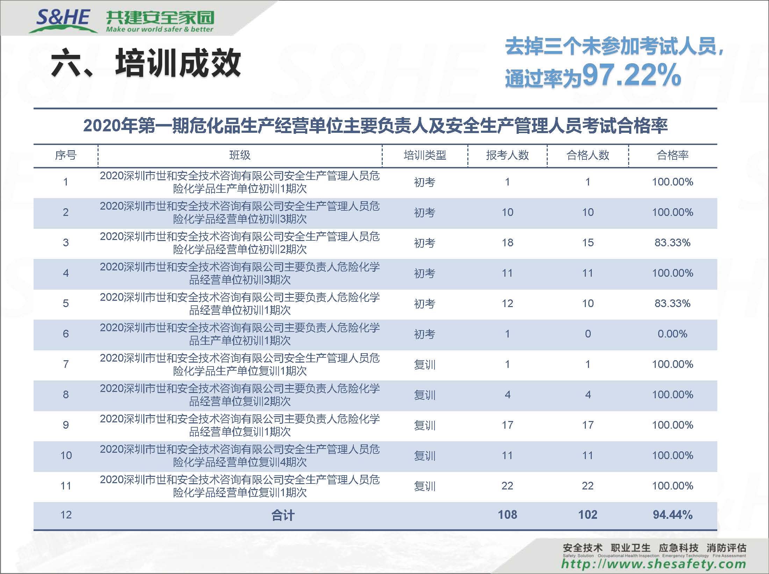Click the 共建安全家园 slogan text
The height and width of the screenshot is (574, 769).
(160, 17)
